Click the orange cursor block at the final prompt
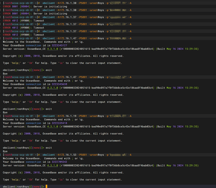This screenshot has height=188, width=216. pyautogui.click(x=46, y=186)
